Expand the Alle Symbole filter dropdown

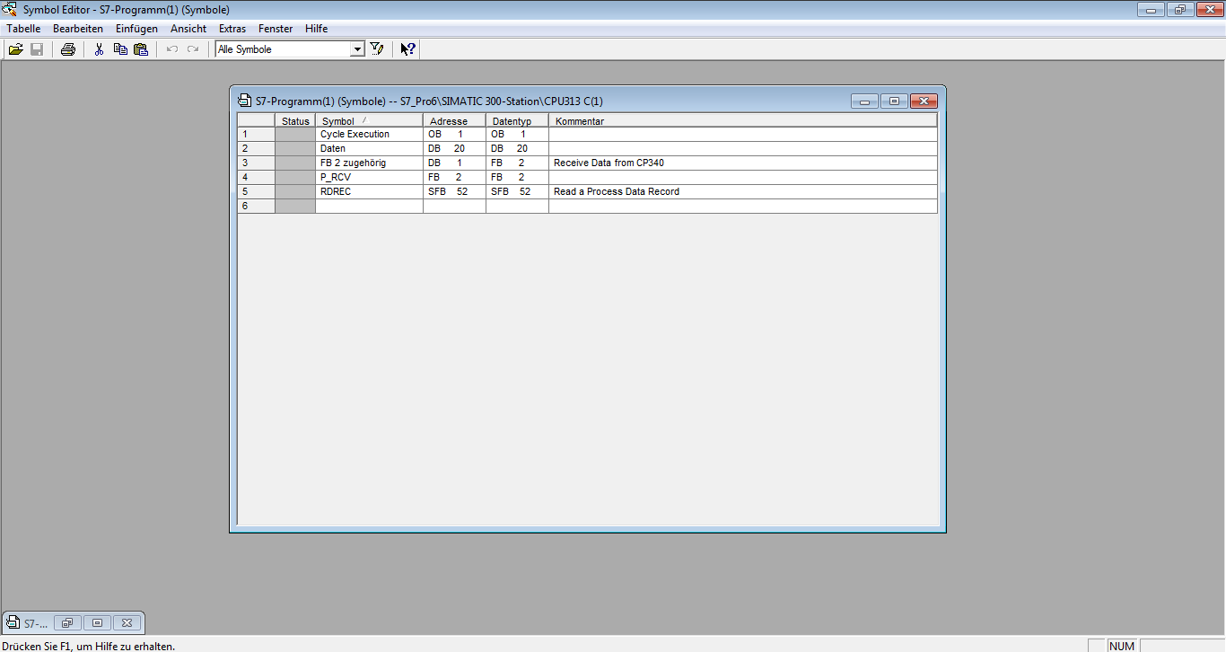pyautogui.click(x=357, y=49)
